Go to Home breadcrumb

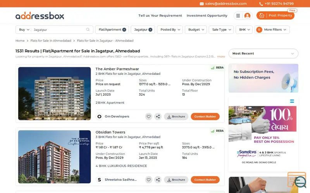point(20,41)
